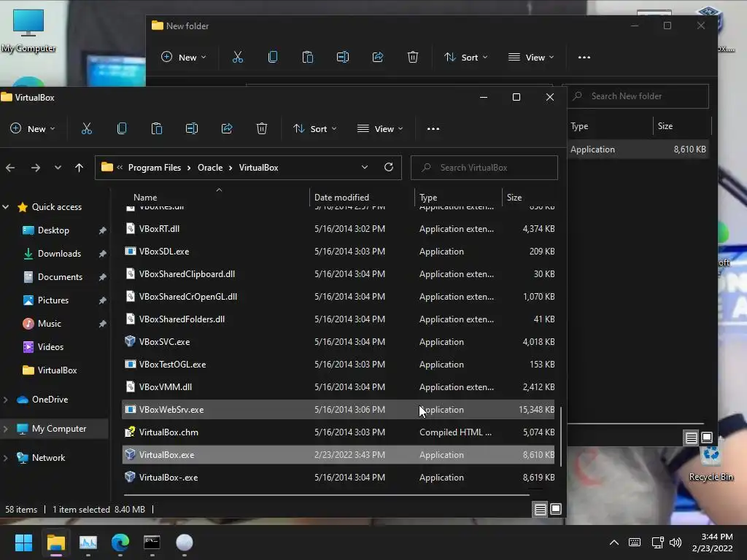Select the VBoxSVC.exe file
747x560 pixels.
[338, 341]
